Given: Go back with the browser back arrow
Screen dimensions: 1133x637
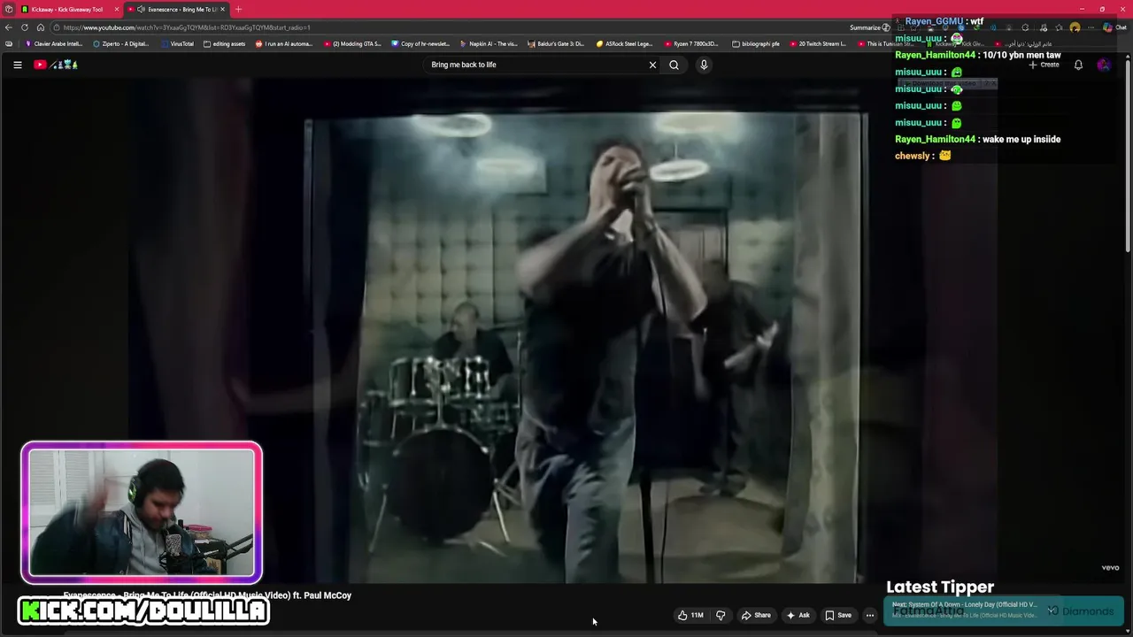Looking at the screenshot, I should click(9, 27).
